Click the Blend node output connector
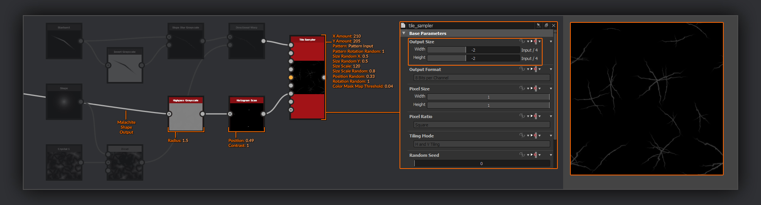Viewport: 761px width, 205px height. 142,162
